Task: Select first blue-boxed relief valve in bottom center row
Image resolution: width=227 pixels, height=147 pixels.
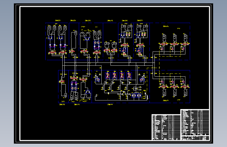Action: [108, 76]
